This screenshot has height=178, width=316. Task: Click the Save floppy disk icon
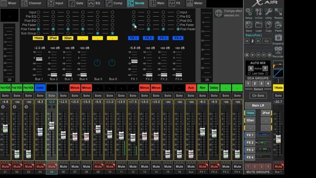click(249, 25)
